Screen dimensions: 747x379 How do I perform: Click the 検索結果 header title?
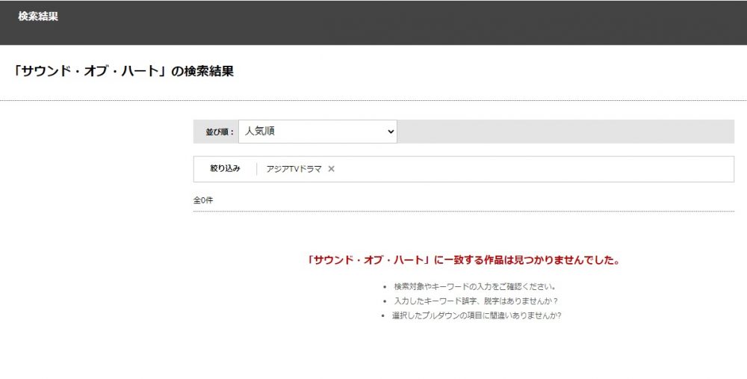coord(38,16)
